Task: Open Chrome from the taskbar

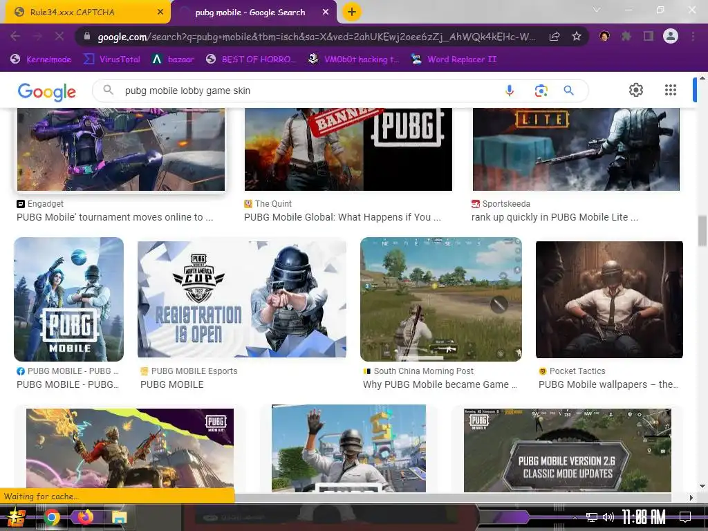Action: pos(52,517)
